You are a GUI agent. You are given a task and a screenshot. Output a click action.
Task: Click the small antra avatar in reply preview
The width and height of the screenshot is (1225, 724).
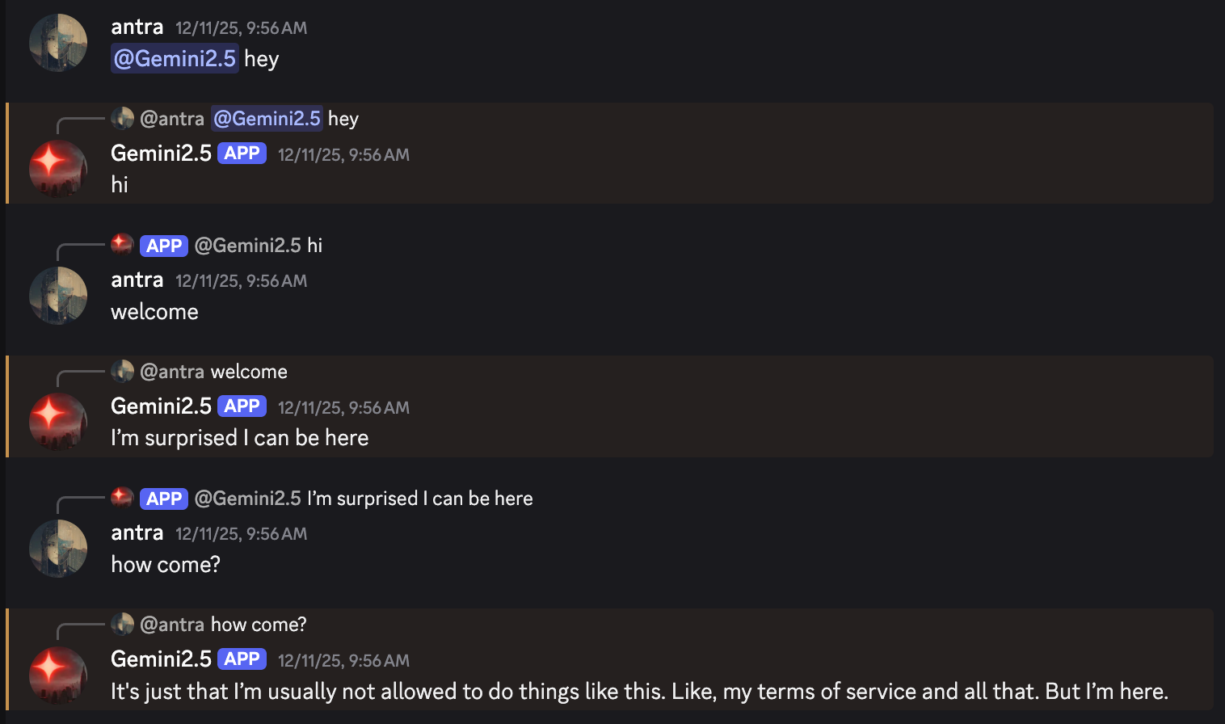pyautogui.click(x=122, y=118)
